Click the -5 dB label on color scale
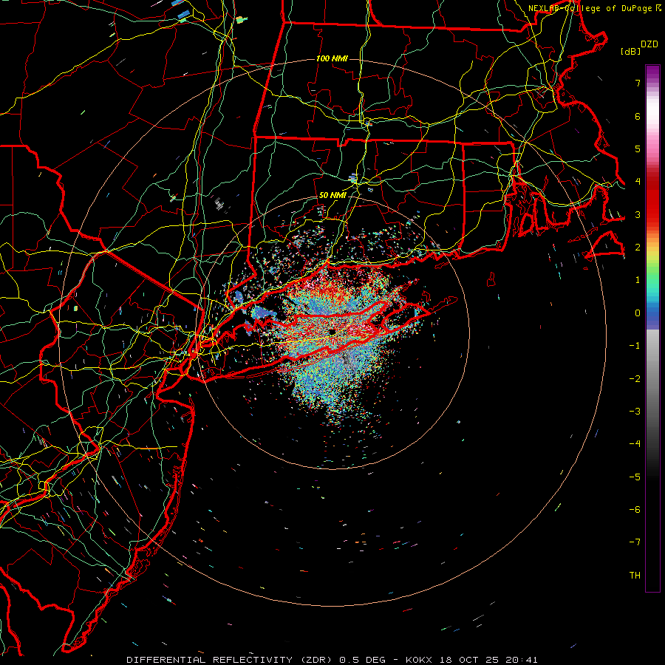665x665 pixels. point(635,477)
